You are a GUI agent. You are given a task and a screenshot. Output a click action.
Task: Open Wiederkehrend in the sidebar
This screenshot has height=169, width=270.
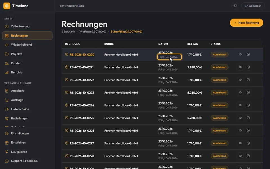[x=27, y=45]
